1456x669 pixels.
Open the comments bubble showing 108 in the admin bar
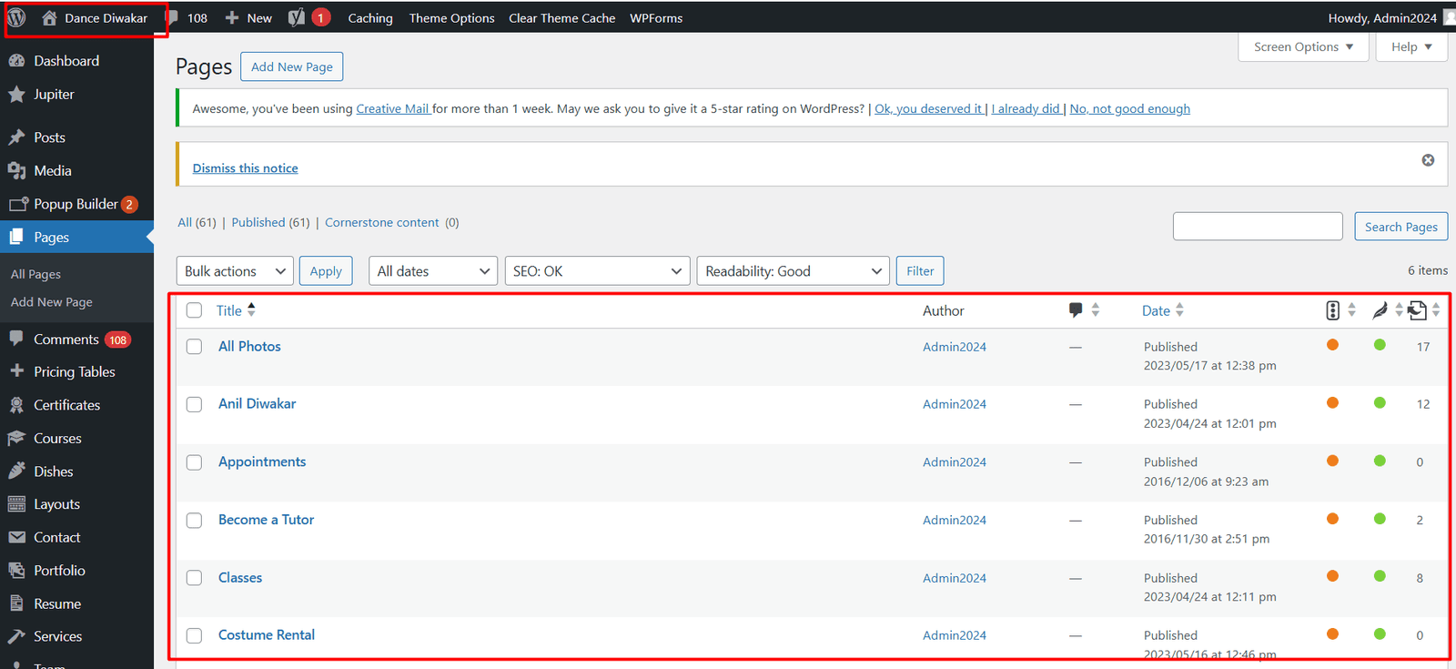pyautogui.click(x=187, y=17)
